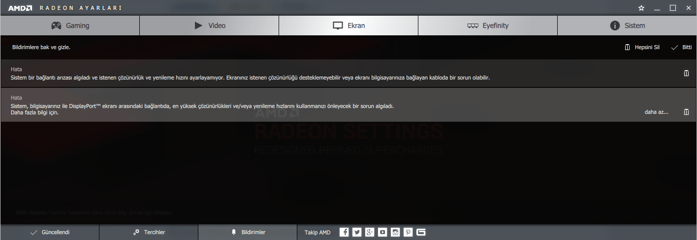697x240 pixels.
Task: Open AMD YouTube channel
Action: pyautogui.click(x=383, y=232)
